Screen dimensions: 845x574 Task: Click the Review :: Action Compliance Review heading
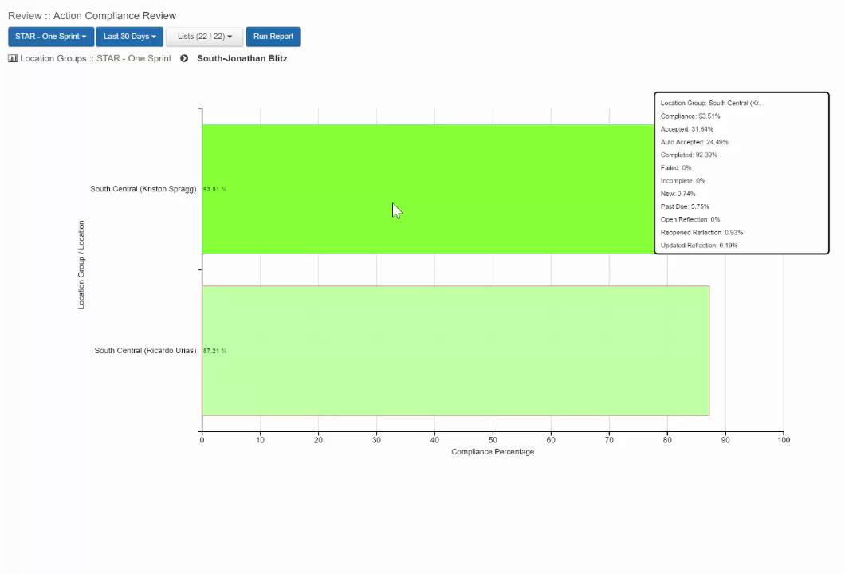[x=92, y=16]
